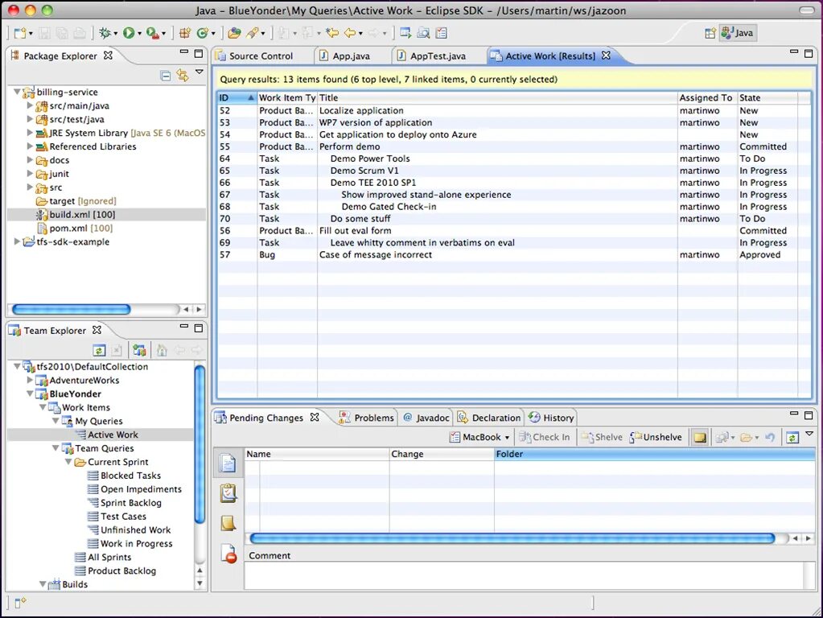Click the Pending Changes horizontal scrollbar thumb
This screenshot has width=823, height=618.
pyautogui.click(x=512, y=538)
